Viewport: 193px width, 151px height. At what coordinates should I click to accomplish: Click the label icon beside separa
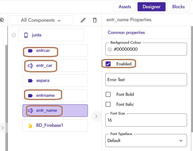(x=30, y=81)
